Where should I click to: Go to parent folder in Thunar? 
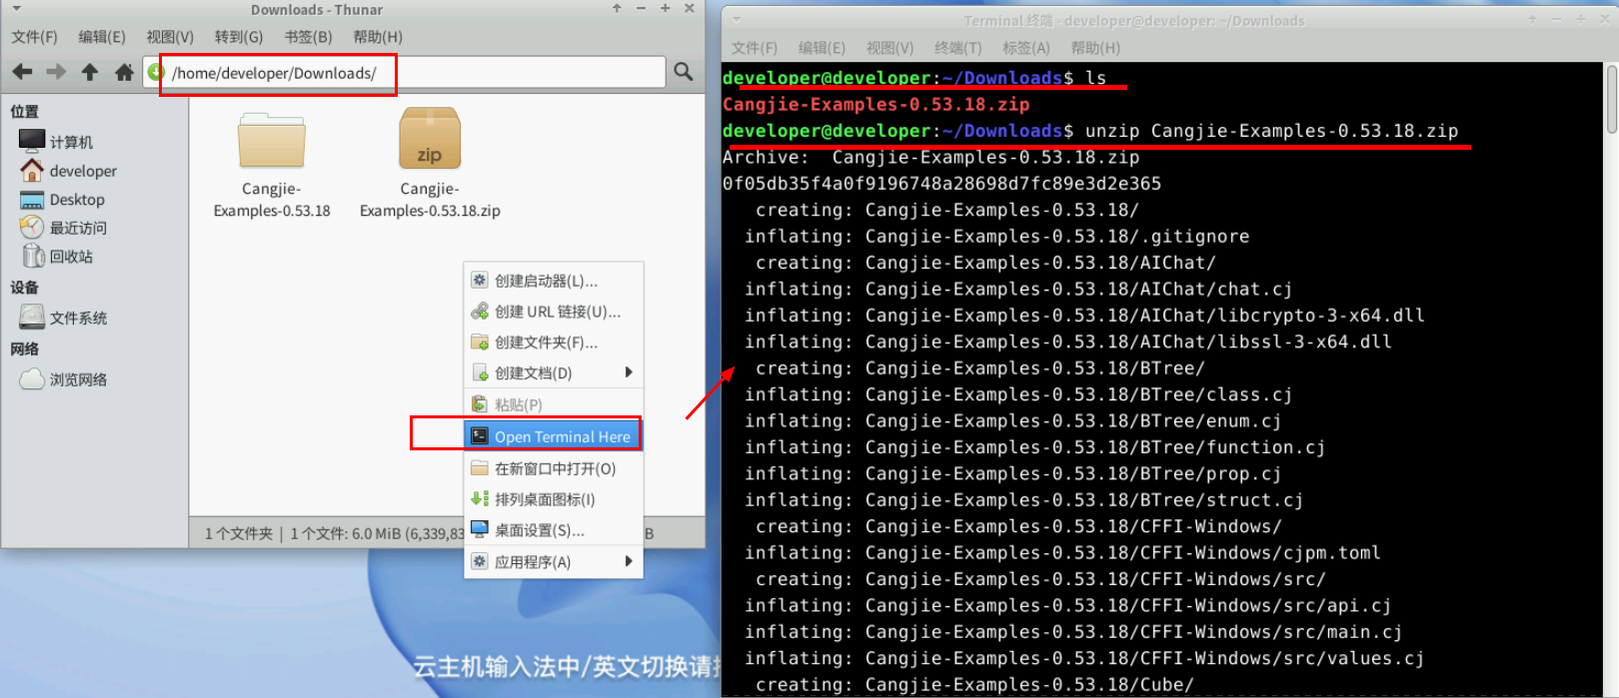90,72
